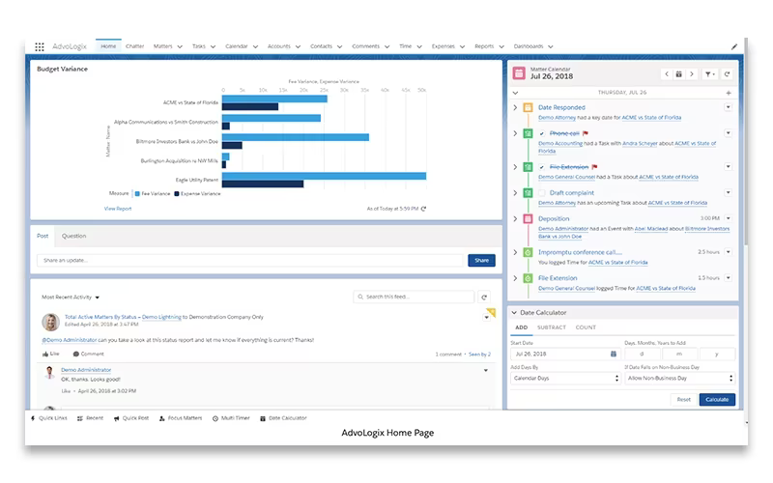Switch to the Question tab
This screenshot has width=773, height=483.
pos(74,236)
